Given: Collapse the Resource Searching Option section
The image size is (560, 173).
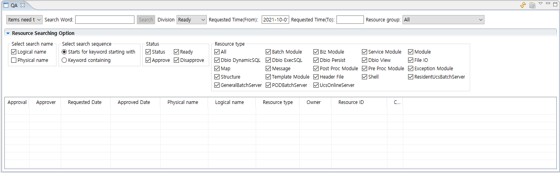Looking at the screenshot, I should (x=8, y=34).
